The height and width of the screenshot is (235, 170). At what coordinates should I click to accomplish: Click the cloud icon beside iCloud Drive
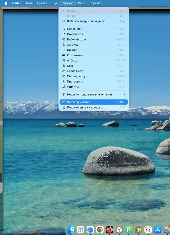point(64,71)
